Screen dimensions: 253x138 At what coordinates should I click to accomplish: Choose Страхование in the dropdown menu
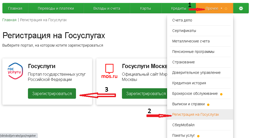[200, 62]
